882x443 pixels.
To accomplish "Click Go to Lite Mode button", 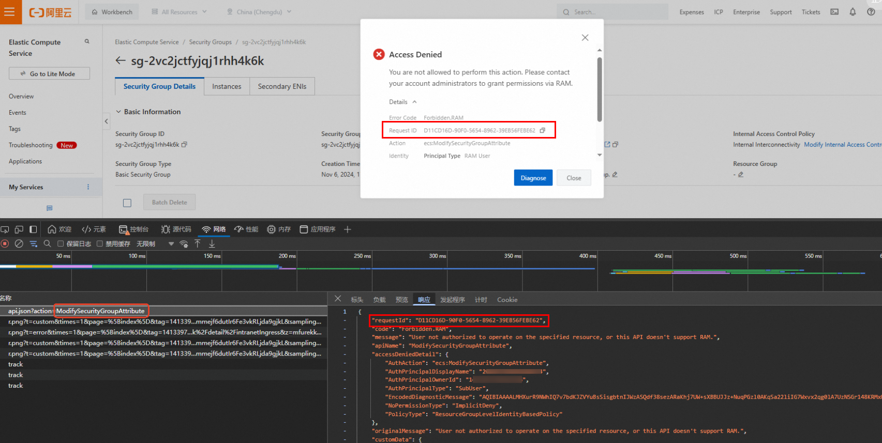I will tap(49, 74).
